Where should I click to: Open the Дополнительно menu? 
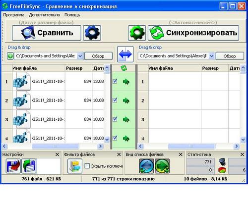45,15
